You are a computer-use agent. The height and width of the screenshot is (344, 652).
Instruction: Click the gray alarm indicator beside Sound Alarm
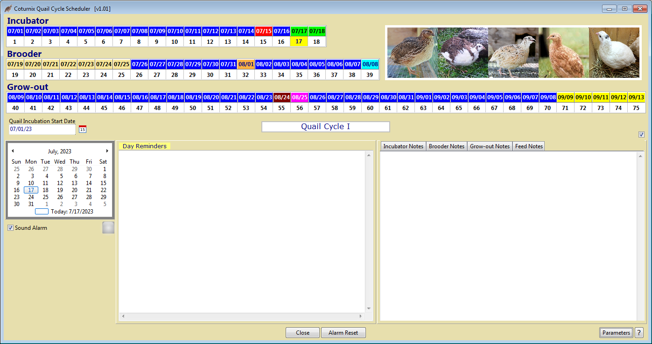(108, 227)
